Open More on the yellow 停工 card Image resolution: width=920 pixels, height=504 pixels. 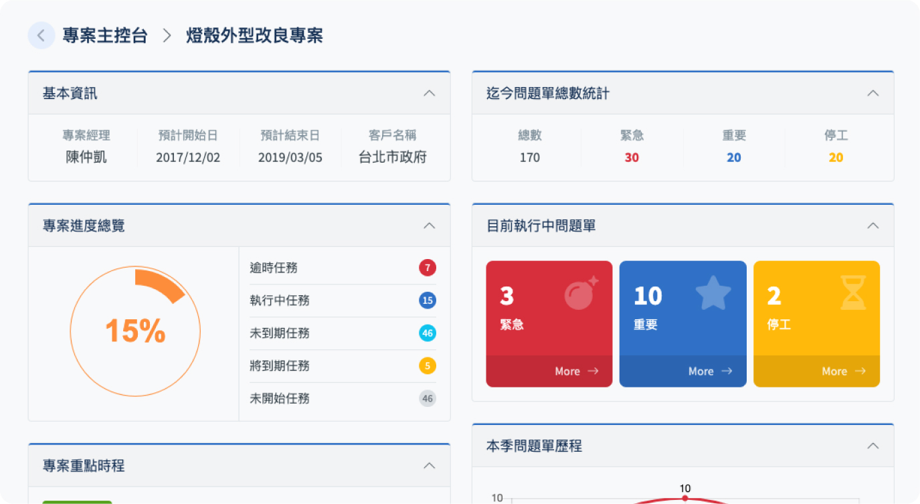pyautogui.click(x=844, y=371)
